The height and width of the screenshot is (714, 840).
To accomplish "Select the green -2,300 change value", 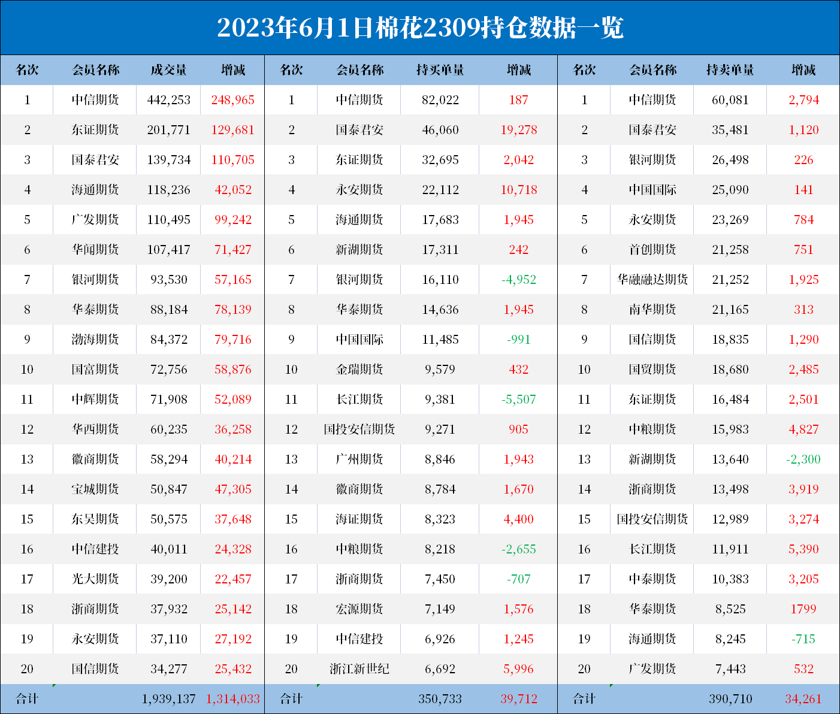I will point(803,459).
